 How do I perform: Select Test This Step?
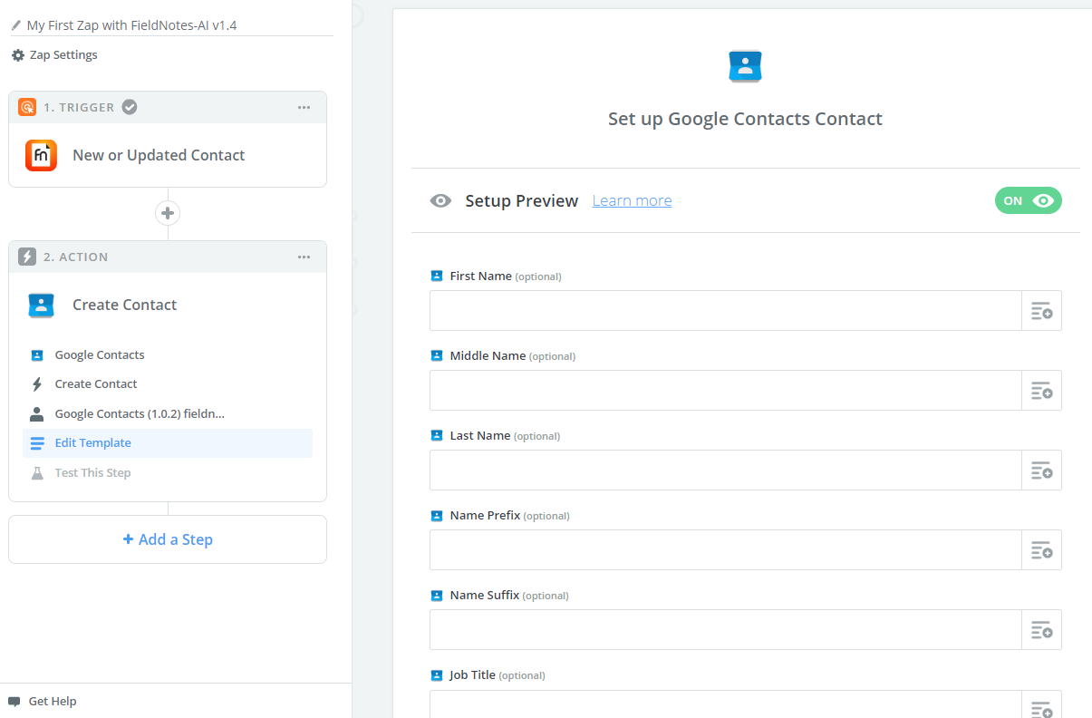coord(168,473)
